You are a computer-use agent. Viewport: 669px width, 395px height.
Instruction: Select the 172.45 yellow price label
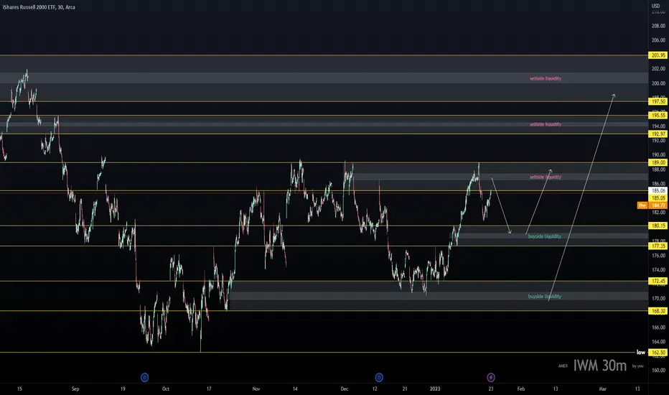click(658, 281)
